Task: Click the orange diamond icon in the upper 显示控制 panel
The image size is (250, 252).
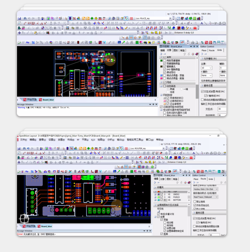Action: coord(193,54)
